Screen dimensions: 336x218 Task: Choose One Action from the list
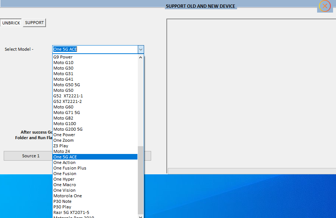(95, 162)
